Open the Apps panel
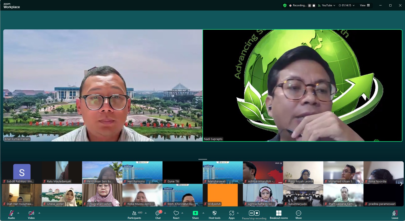Viewport: 405px width, 221px height. pyautogui.click(x=231, y=215)
